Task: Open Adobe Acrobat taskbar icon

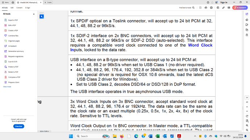Action: [x=179, y=136]
